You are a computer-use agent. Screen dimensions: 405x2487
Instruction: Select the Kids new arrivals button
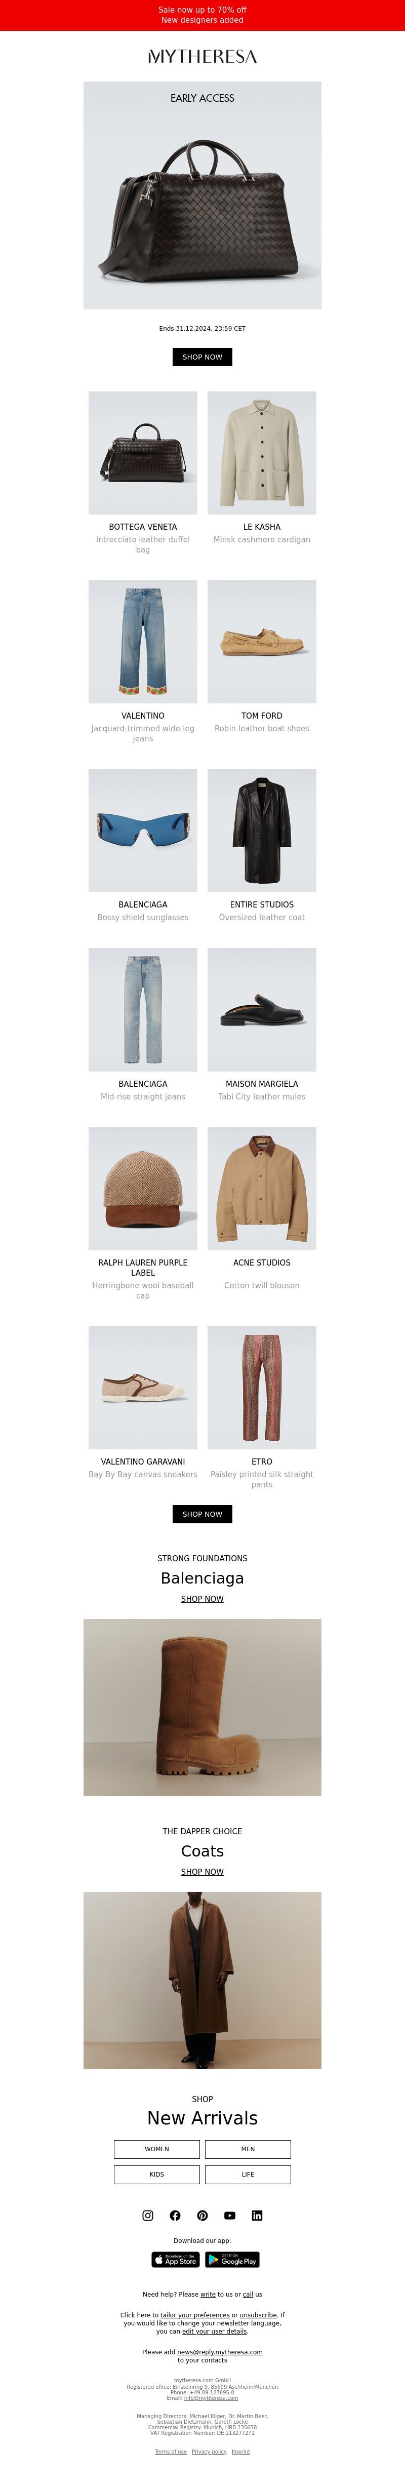(x=157, y=2174)
